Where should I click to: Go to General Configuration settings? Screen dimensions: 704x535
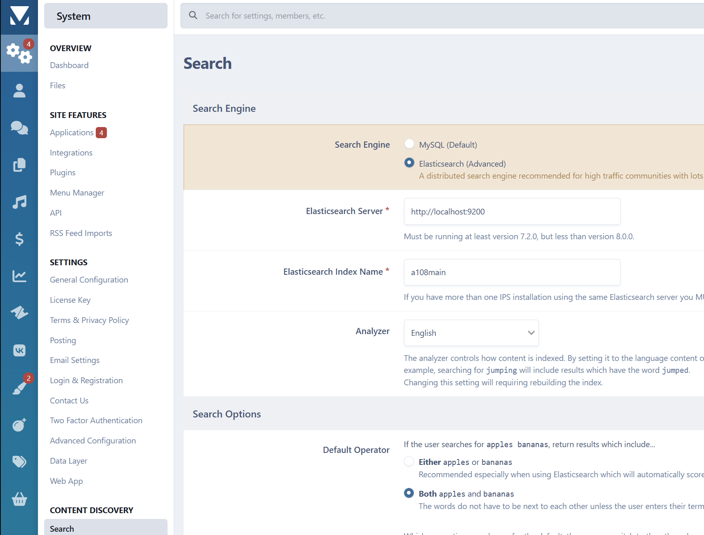coord(89,280)
